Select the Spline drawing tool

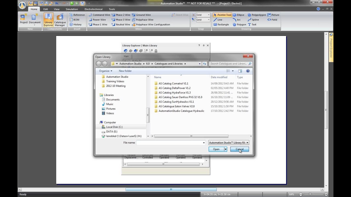coord(253,20)
